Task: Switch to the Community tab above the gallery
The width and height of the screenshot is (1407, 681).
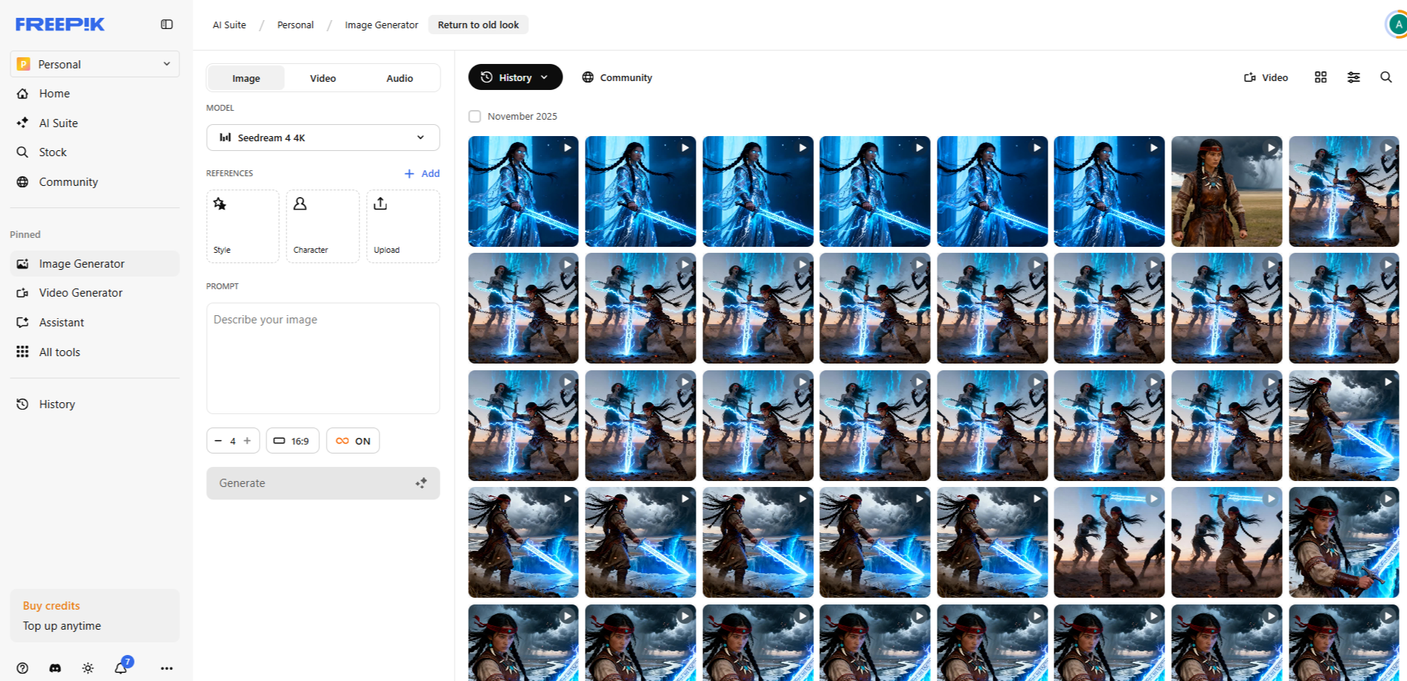Action: coord(617,77)
